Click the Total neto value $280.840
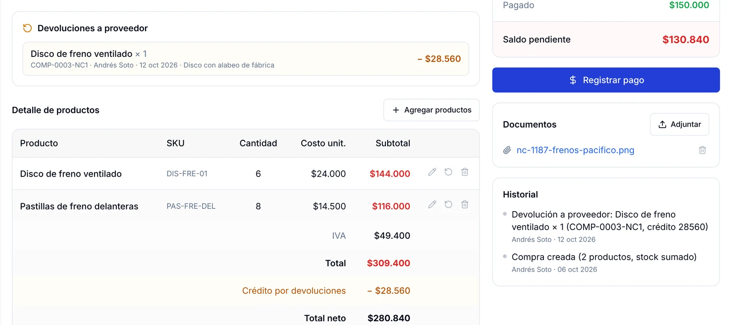 coord(389,318)
